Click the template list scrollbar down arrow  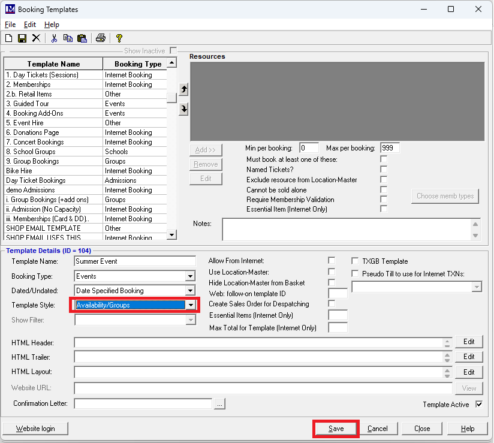pos(172,235)
